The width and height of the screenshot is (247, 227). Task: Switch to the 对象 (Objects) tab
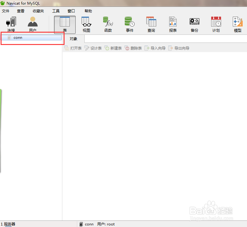tap(73, 39)
